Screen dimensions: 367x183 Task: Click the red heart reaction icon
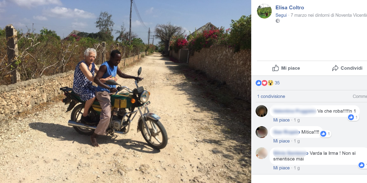(264, 83)
